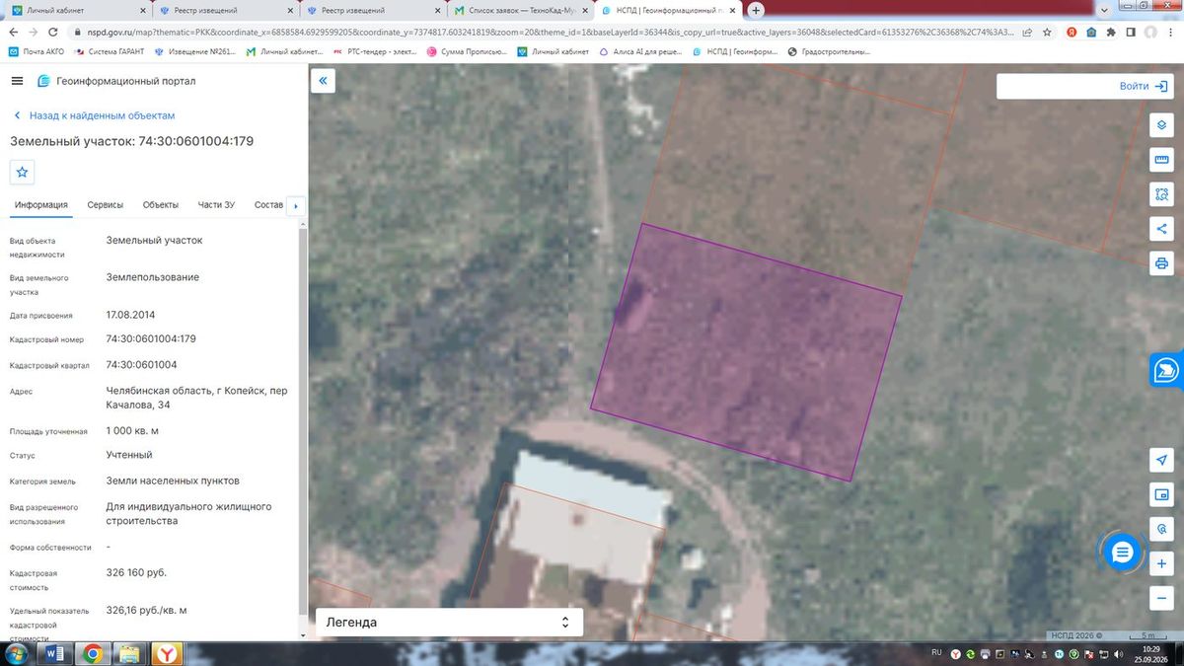
Task: Open the Состав tab
Action: pyautogui.click(x=268, y=205)
